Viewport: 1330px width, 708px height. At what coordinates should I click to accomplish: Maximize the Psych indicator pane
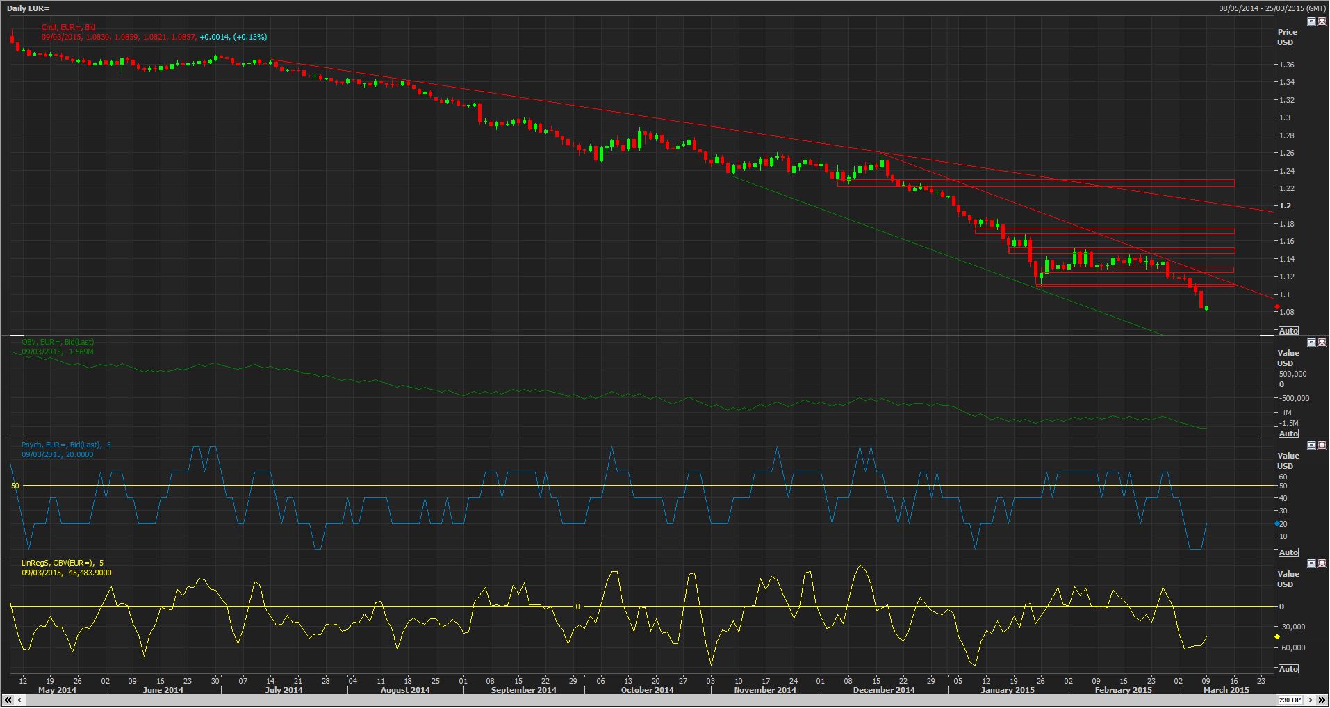click(1311, 445)
